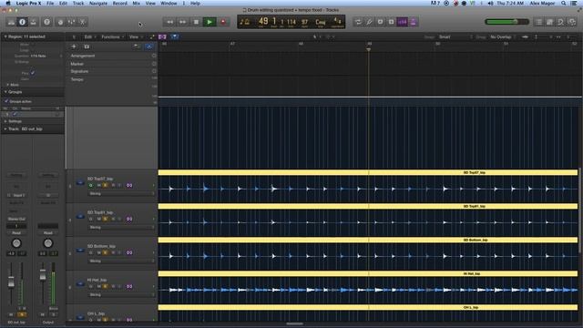Image resolution: width=583 pixels, height=328 pixels.
Task: Click the left channel strip volume fader
Action: [11, 282]
